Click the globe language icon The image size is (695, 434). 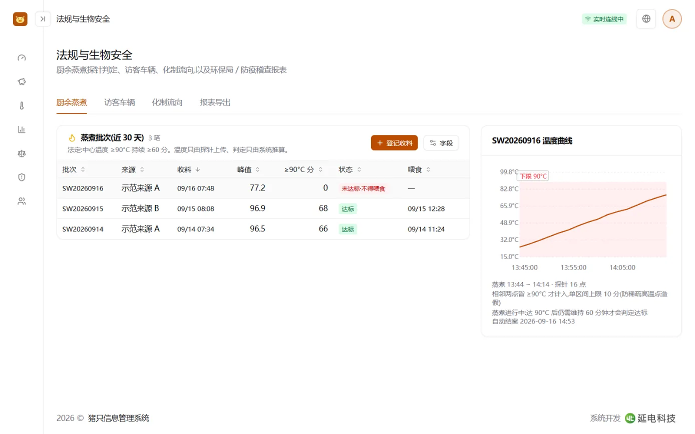pos(646,19)
